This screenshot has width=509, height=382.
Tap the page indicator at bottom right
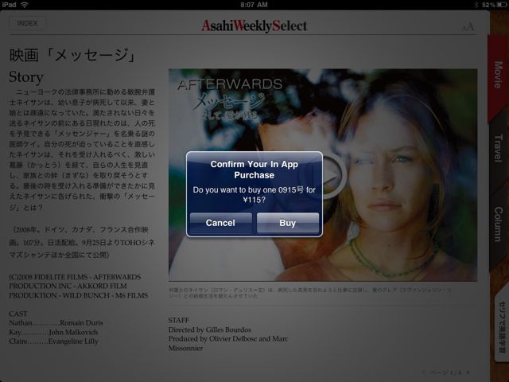(x=445, y=372)
